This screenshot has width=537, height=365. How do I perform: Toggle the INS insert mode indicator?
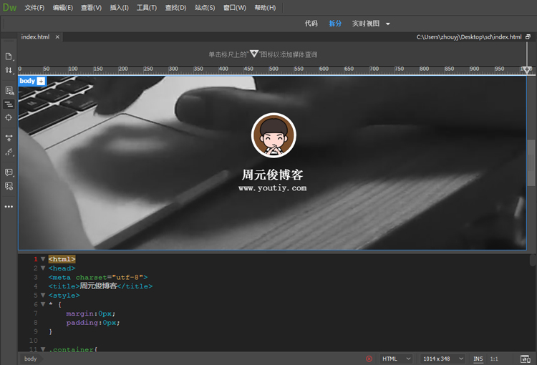(x=478, y=359)
